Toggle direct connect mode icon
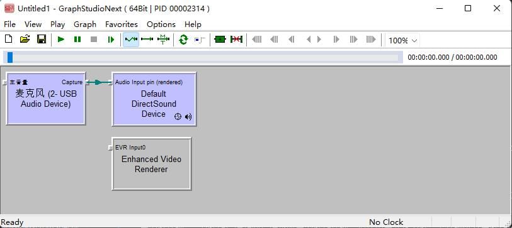512x228 pixels. (x=147, y=40)
